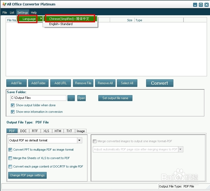This screenshot has width=210, height=191.
Task: Switch to the DOC output tab
Action: click(x=23, y=131)
